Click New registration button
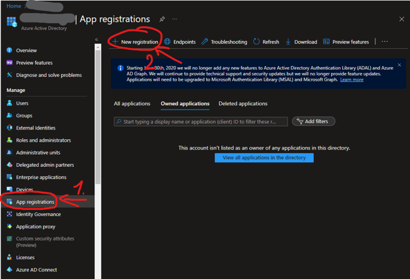This screenshot has height=279, width=410. pos(135,42)
